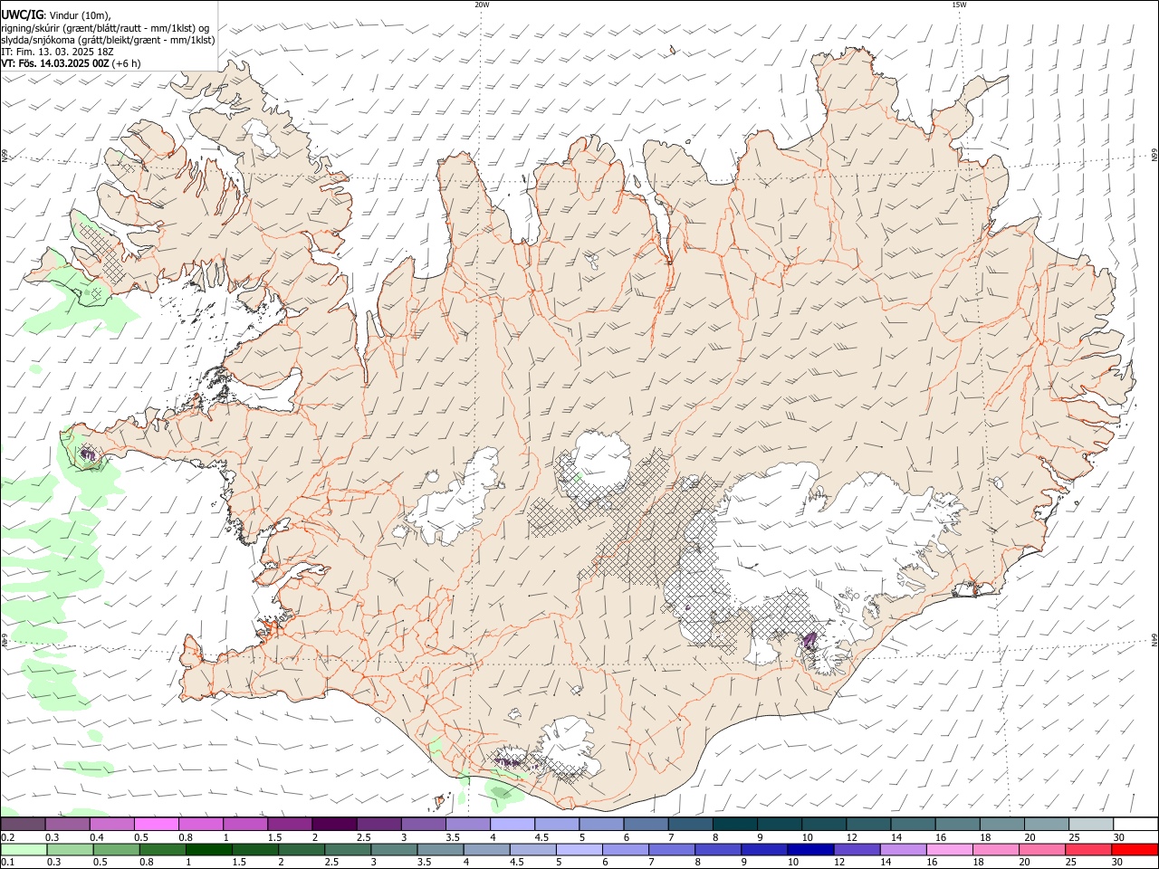
Task: Pick upper legend swatch starting at 18
Action: (1001, 824)
